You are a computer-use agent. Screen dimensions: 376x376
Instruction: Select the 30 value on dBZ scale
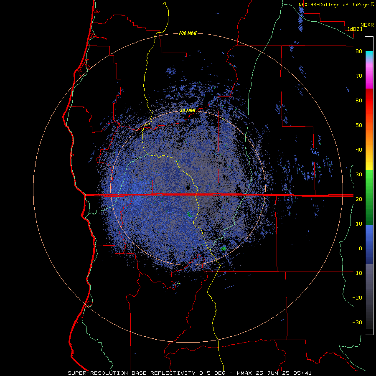tap(359, 175)
